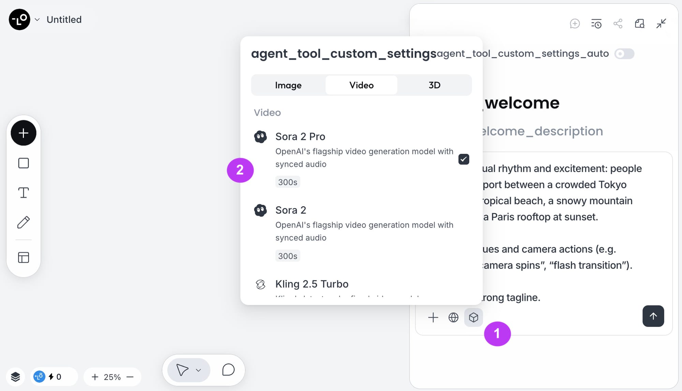
Task: Click the chat bubble comment tool
Action: point(228,370)
